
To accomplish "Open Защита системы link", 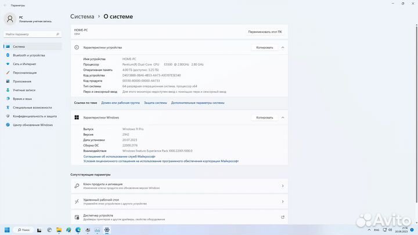I will pos(156,103).
